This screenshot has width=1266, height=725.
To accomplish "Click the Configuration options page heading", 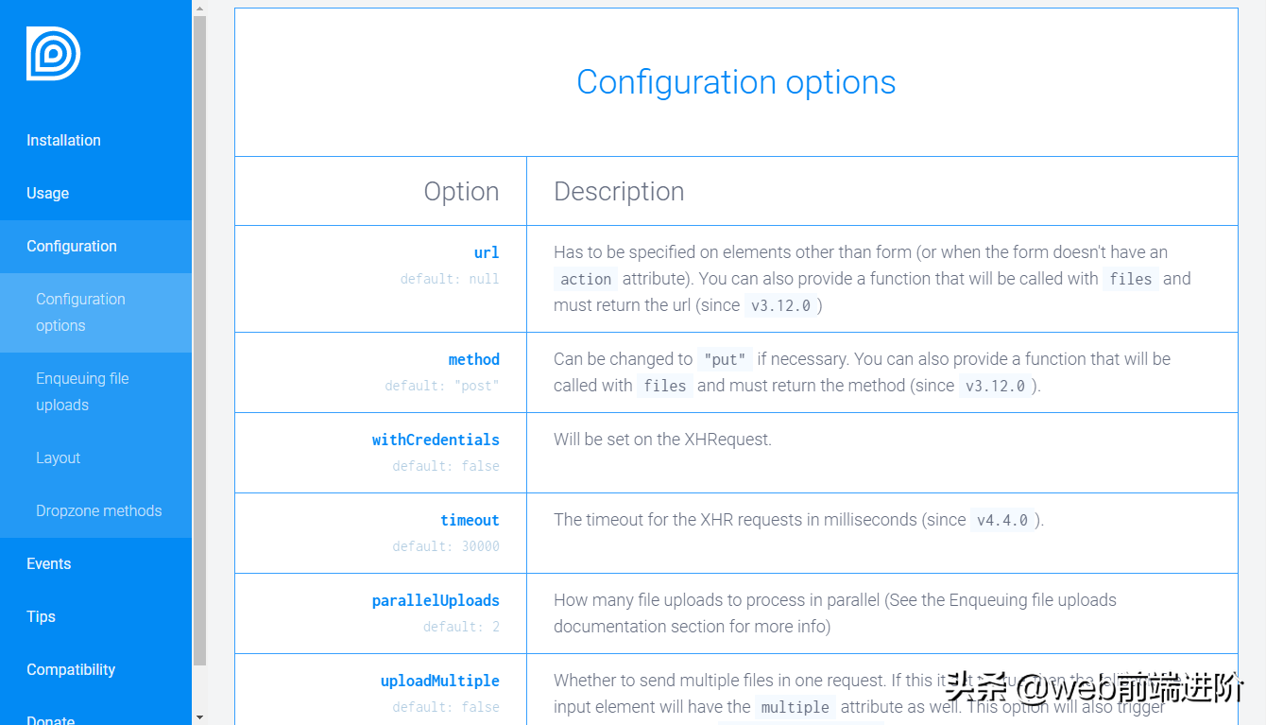I will click(x=736, y=82).
